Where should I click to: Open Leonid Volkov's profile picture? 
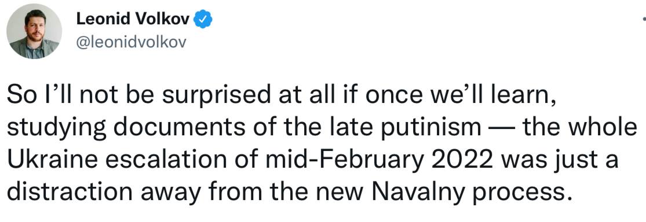(34, 32)
